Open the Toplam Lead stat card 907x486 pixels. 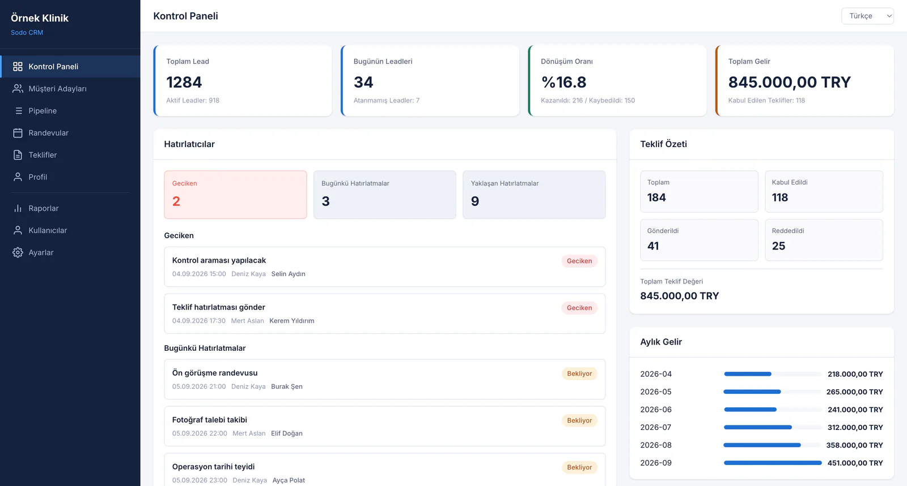(243, 81)
